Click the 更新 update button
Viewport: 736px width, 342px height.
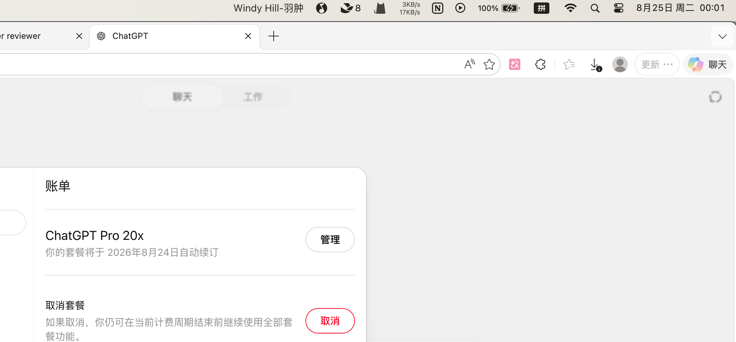point(657,64)
